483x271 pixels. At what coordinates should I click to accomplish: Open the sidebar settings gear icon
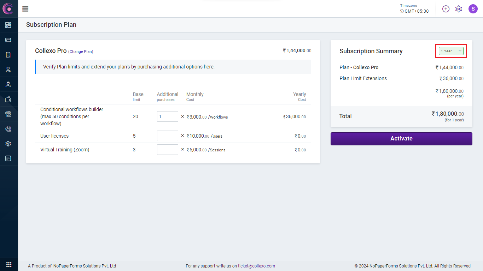tap(8, 144)
